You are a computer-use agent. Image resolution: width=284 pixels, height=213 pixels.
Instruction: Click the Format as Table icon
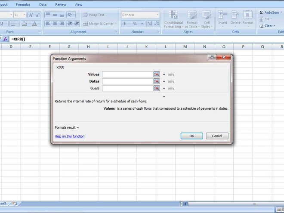[192, 20]
